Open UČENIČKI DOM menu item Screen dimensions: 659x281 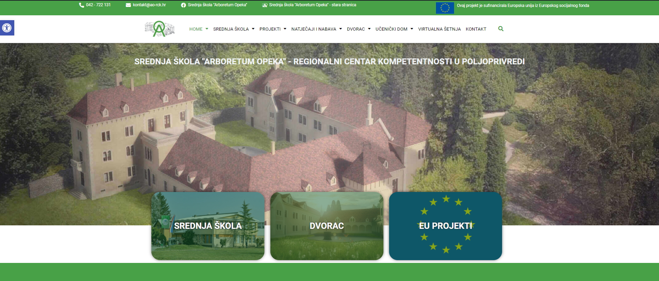391,29
